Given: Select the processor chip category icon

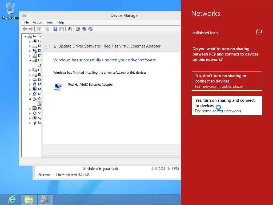Looking at the screenshot, I should 35,108.
